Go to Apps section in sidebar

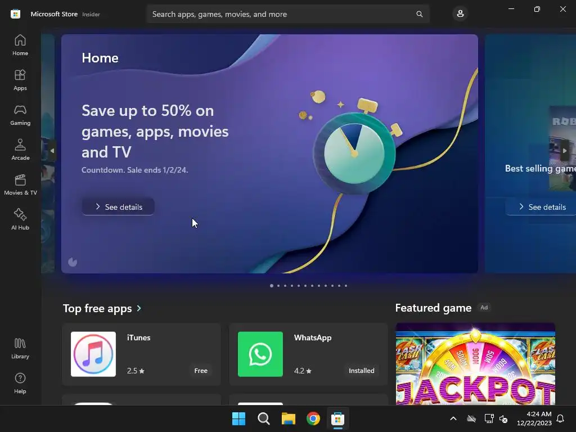pyautogui.click(x=20, y=80)
